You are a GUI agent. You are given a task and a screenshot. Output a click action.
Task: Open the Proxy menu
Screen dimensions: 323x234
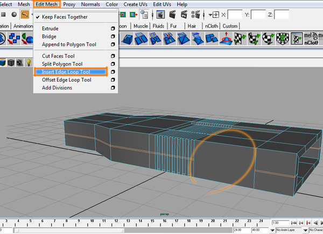click(69, 4)
